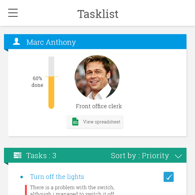Screen dimensions: 195x195
Task: Open the Turn off the lights task
Action: click(x=57, y=177)
